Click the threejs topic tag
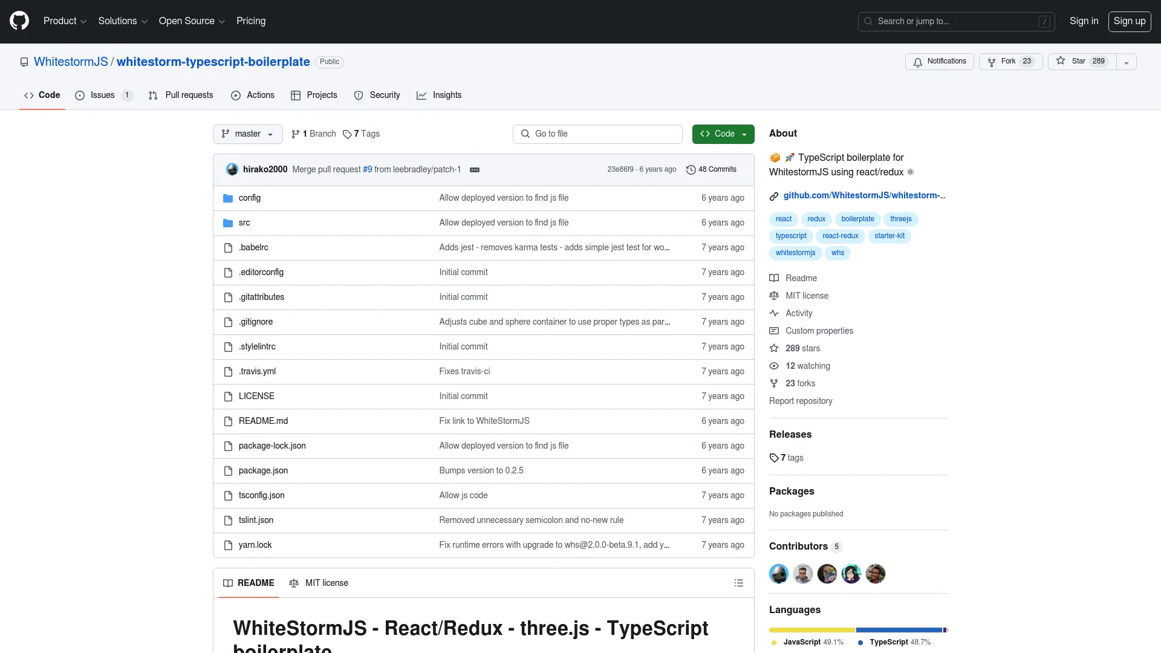1161x653 pixels. point(901,219)
